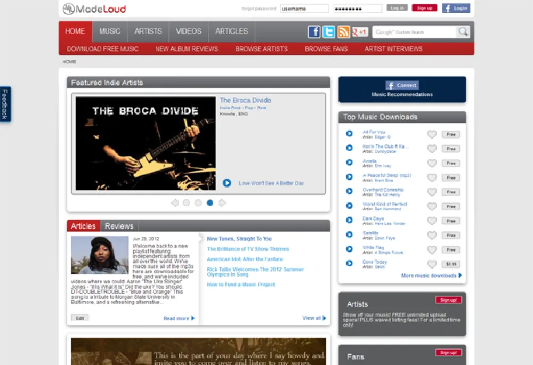Play Love Won't See A Better Day
Screen dimensions: 533x365
tap(227, 183)
